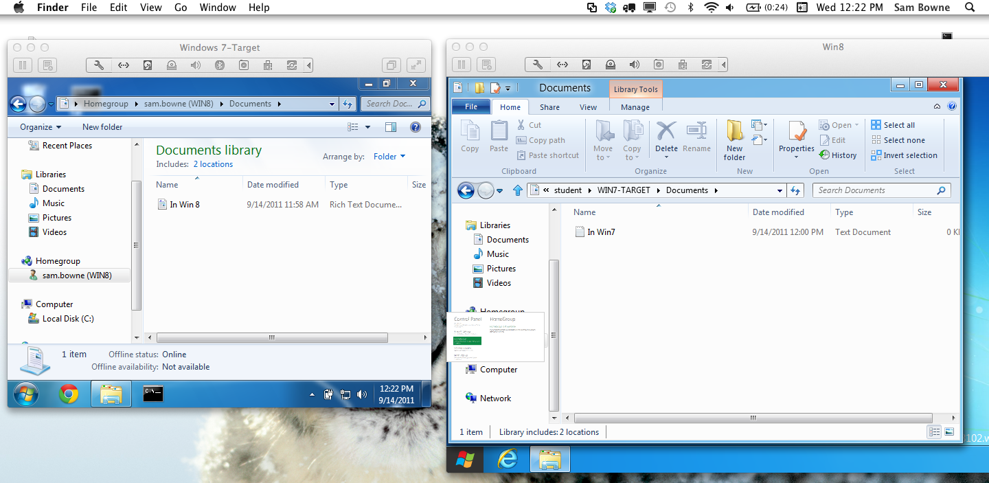Click Select all in Win8 ribbon

[x=893, y=125]
